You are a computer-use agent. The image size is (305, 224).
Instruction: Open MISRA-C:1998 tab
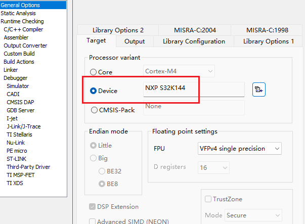[267, 30]
